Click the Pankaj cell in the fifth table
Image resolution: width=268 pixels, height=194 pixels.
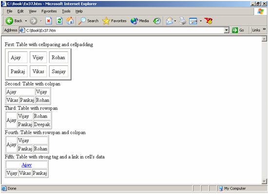(x=40, y=173)
